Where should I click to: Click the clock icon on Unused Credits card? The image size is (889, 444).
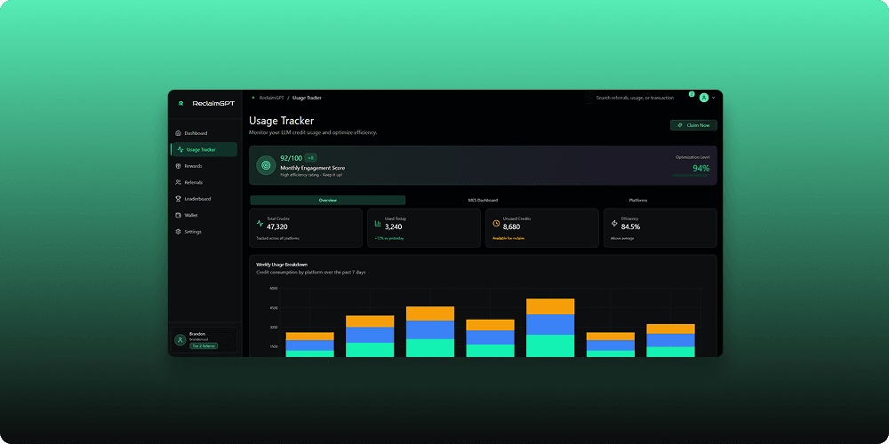pyautogui.click(x=496, y=223)
